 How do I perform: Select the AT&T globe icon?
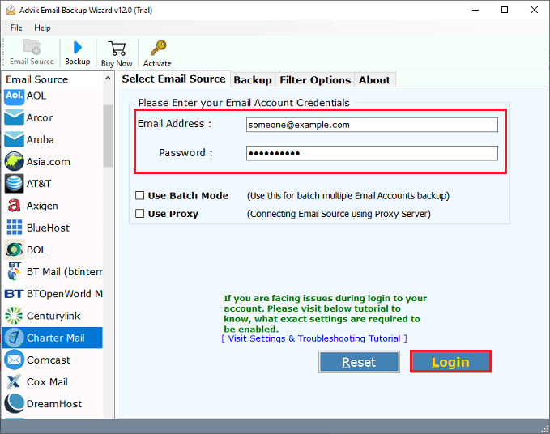coord(14,183)
